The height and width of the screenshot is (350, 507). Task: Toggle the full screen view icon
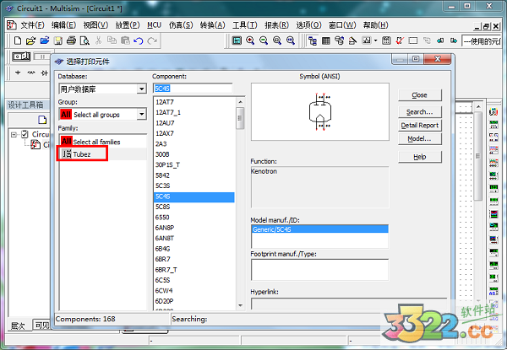[237, 40]
